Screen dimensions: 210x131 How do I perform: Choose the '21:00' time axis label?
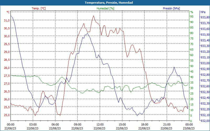167,125
